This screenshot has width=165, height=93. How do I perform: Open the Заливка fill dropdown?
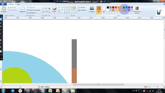tap(87, 10)
